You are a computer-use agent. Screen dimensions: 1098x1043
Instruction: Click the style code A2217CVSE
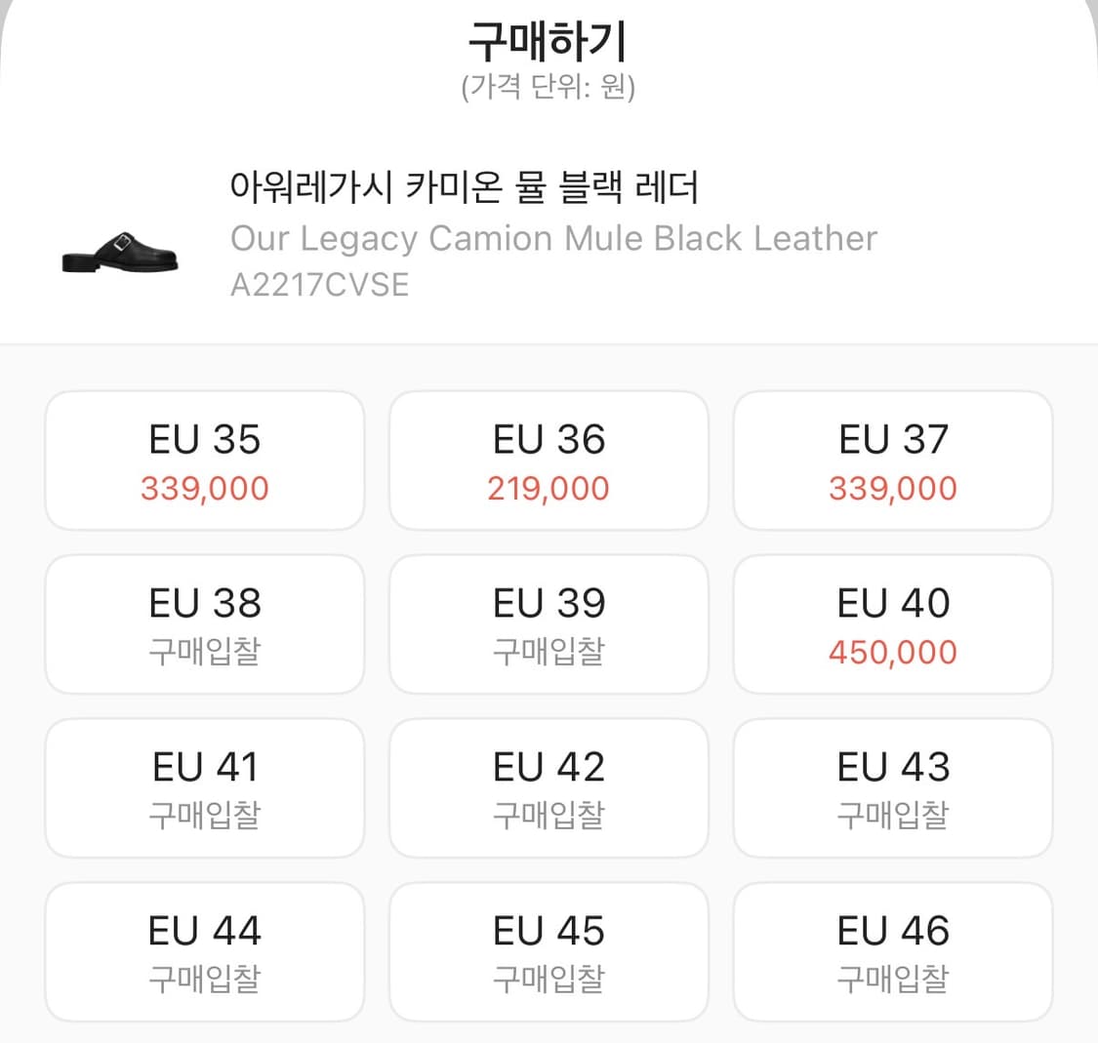pyautogui.click(x=320, y=285)
